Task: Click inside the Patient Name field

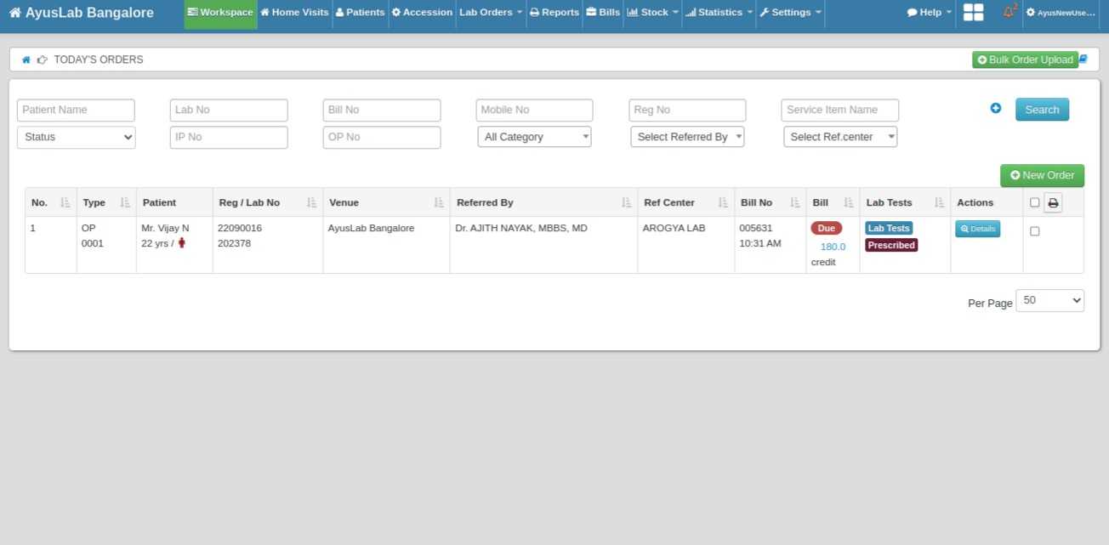Action: [75, 110]
